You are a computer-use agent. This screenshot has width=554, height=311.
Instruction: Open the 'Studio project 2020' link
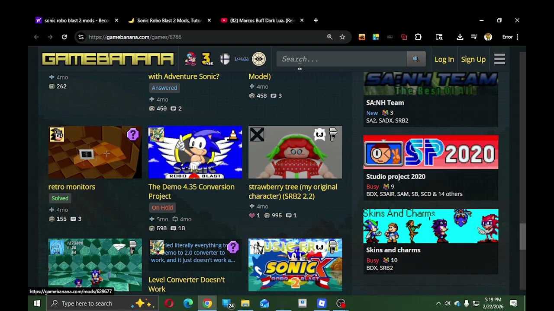pyautogui.click(x=396, y=177)
